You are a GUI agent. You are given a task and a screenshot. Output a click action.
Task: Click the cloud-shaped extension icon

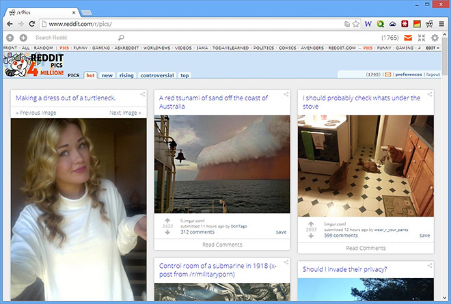[x=393, y=24]
